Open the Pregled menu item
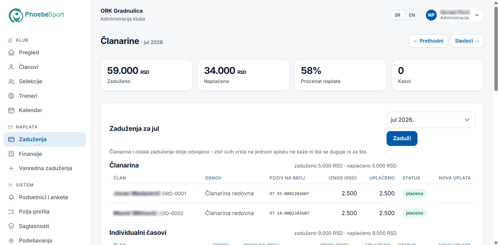Viewport: 498px width, 245px height. click(x=45, y=53)
